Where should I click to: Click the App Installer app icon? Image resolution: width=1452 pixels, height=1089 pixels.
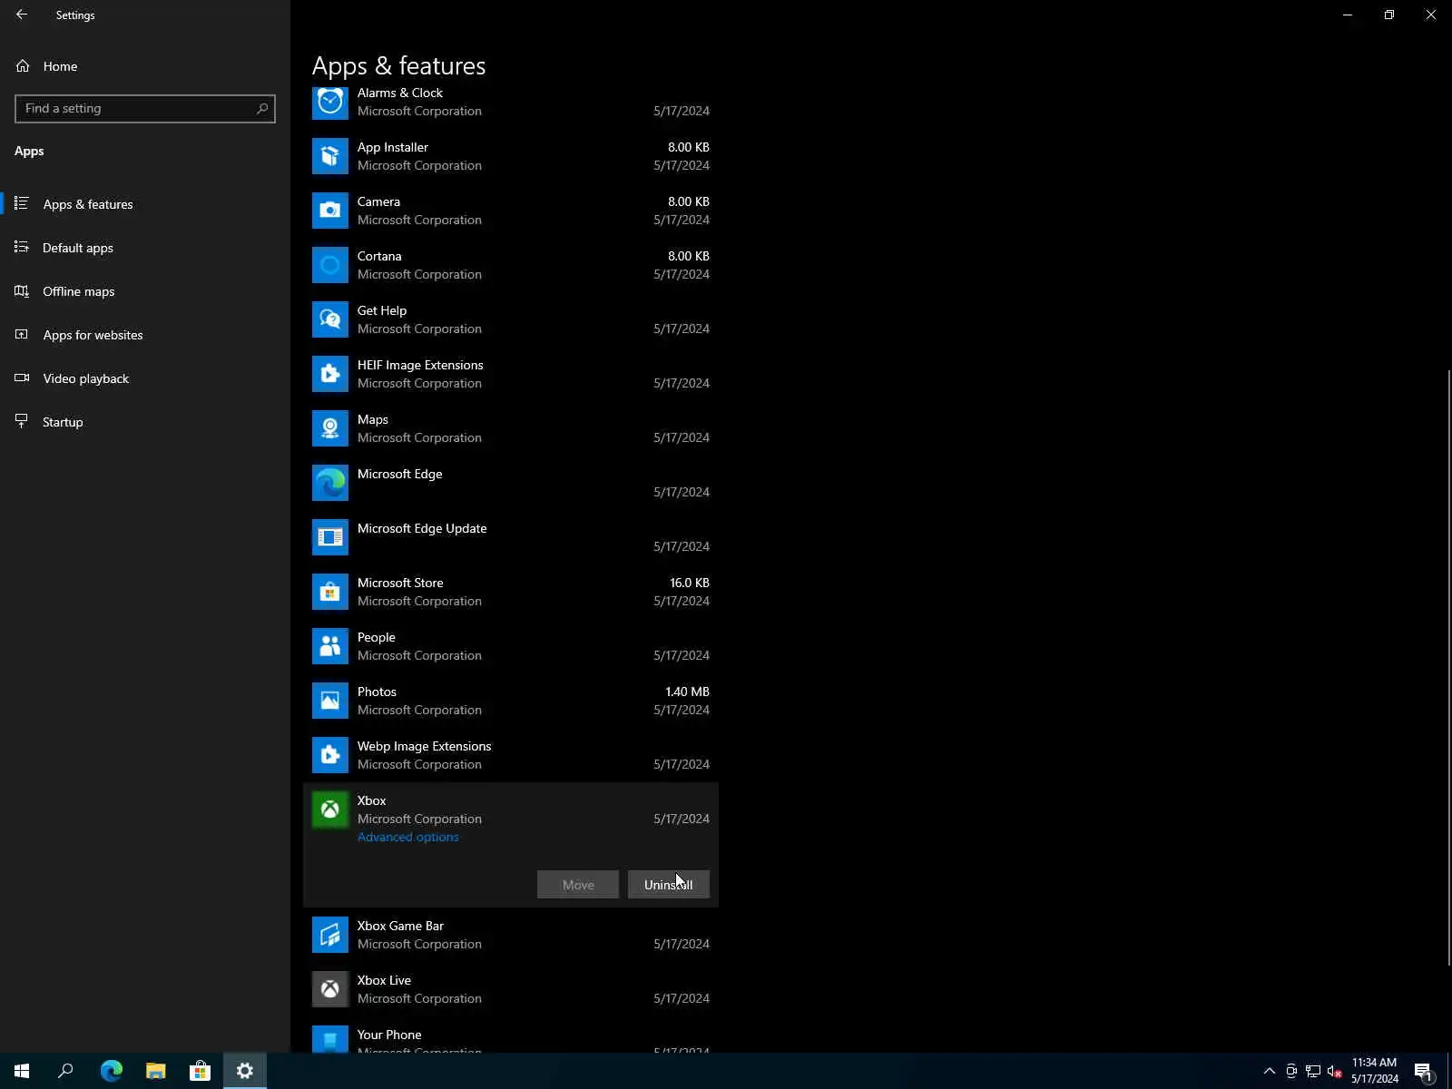pyautogui.click(x=330, y=156)
